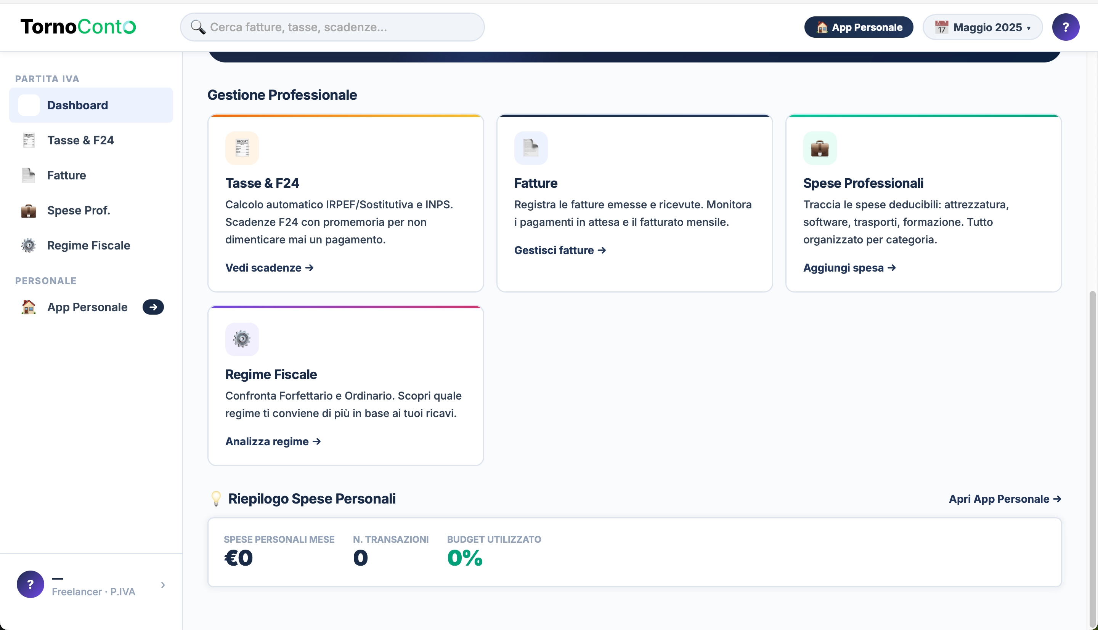This screenshot has height=630, width=1098.
Task: Follow the Vedi scadenze link
Action: tap(269, 268)
